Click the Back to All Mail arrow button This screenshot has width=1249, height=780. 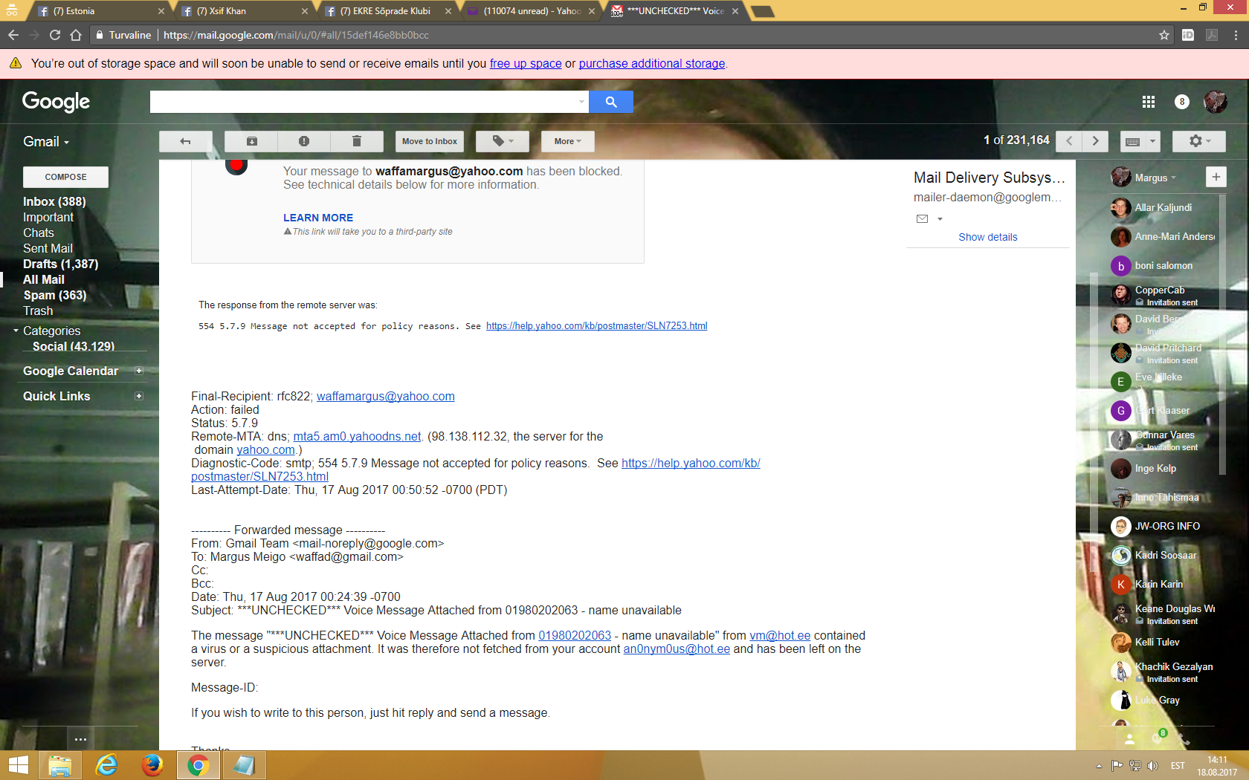click(186, 141)
